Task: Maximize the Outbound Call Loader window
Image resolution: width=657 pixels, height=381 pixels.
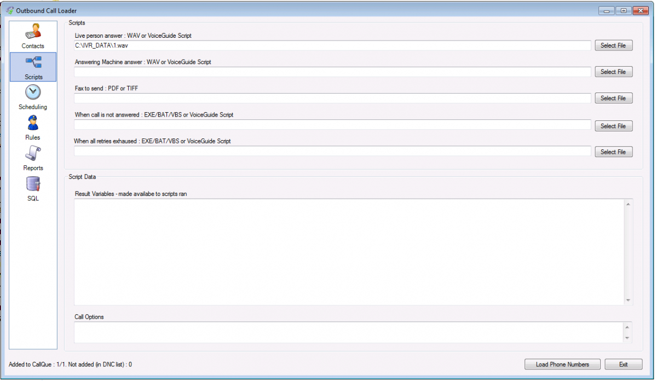Action: point(623,10)
